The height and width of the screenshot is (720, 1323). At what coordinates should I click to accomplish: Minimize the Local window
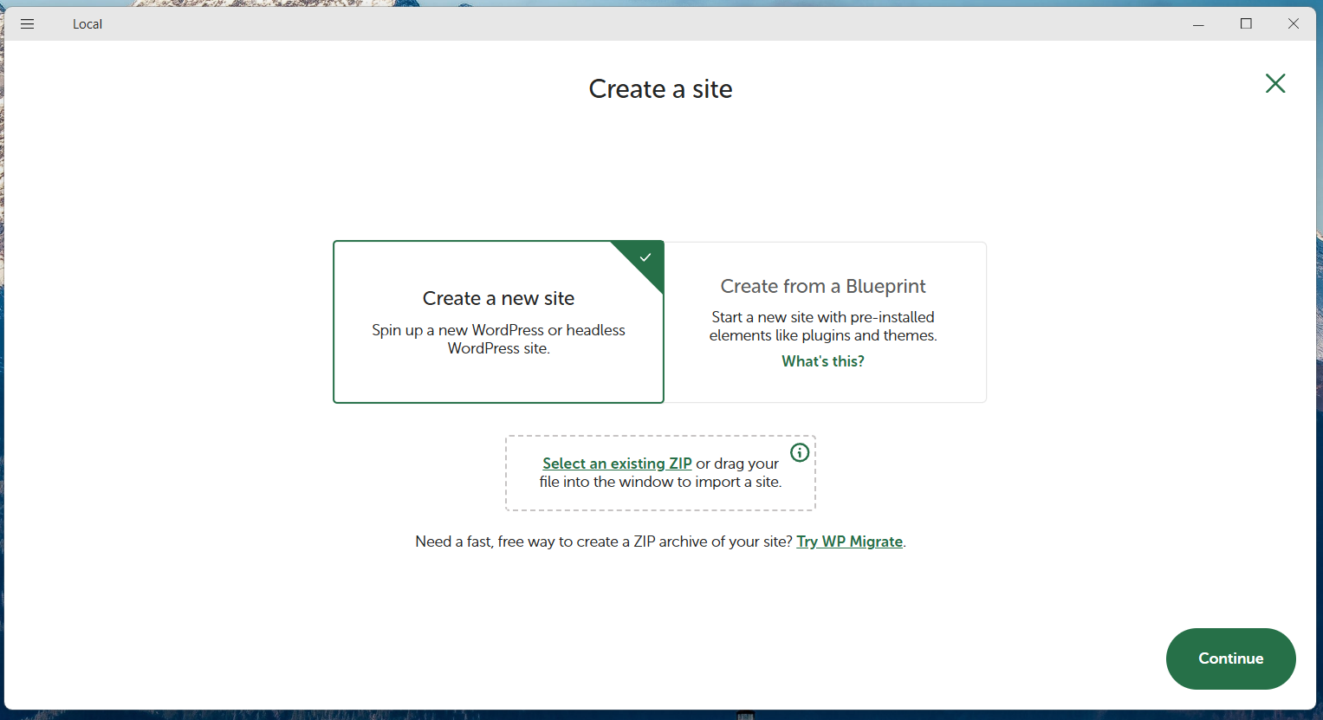(x=1199, y=24)
